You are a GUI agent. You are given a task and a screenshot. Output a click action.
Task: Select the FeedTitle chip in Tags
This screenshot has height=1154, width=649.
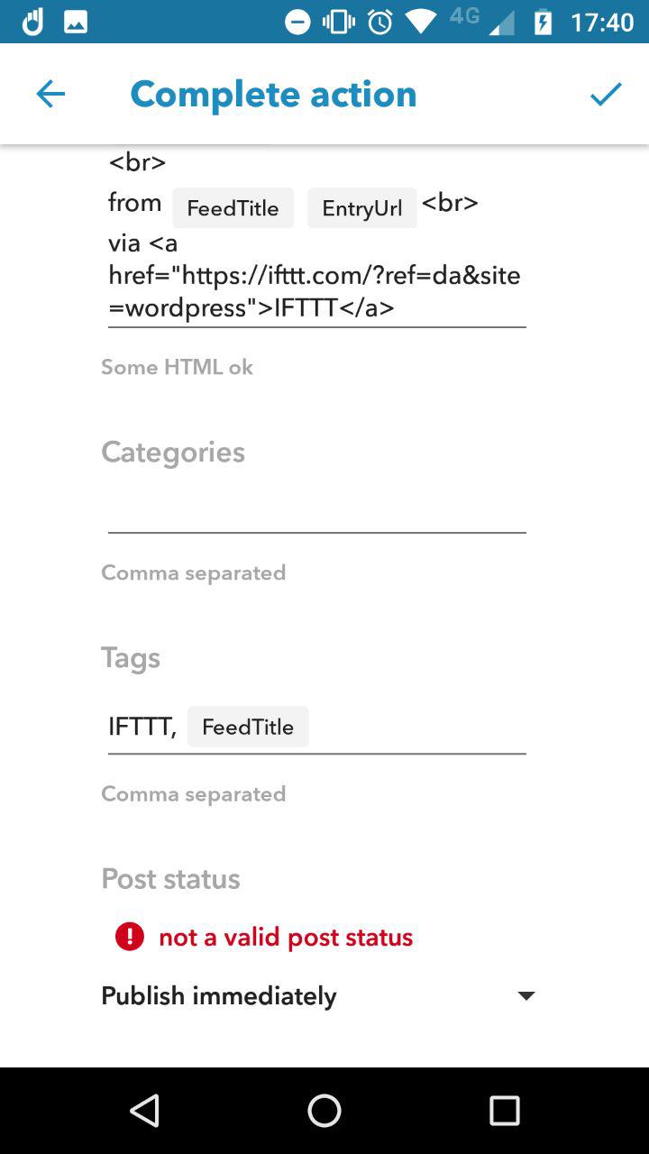click(x=248, y=727)
